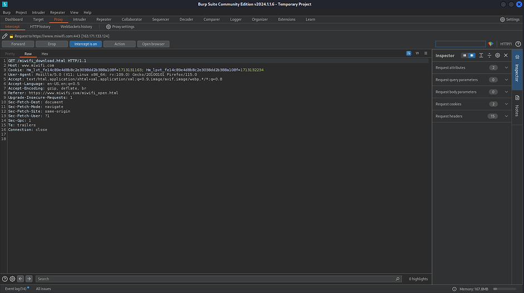The image size is (524, 293).
Task: Select the Pretty editor view tab
Action: 10,54
